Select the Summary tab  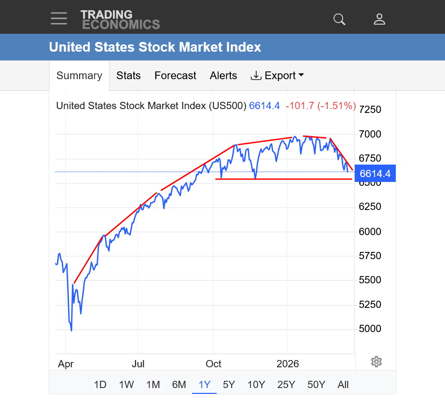tap(79, 76)
